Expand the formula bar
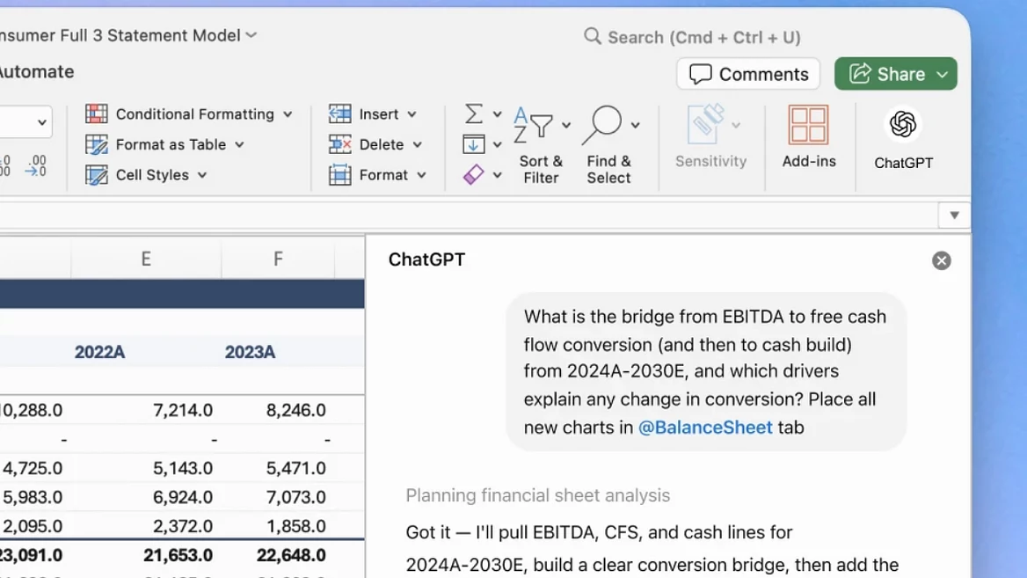 pos(954,216)
